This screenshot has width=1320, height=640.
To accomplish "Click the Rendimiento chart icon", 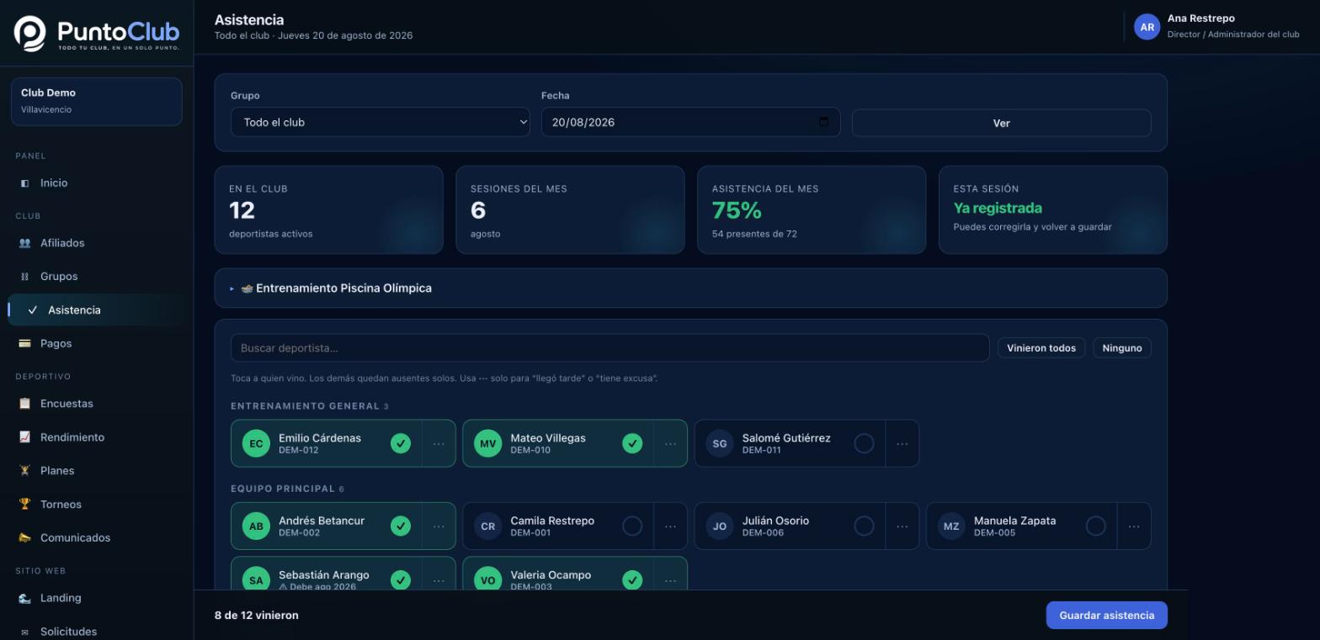I will click(24, 437).
